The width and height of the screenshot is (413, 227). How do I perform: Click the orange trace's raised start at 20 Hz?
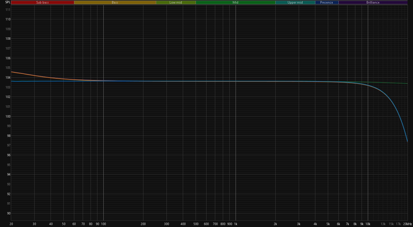[12, 72]
